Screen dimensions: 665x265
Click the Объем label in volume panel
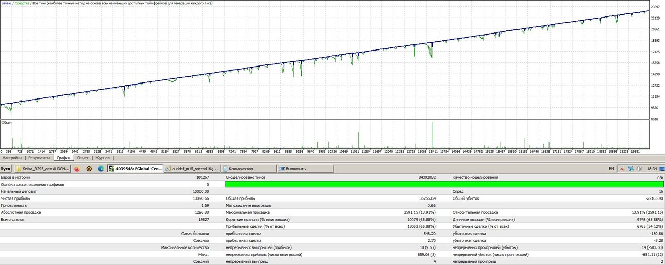(6, 123)
